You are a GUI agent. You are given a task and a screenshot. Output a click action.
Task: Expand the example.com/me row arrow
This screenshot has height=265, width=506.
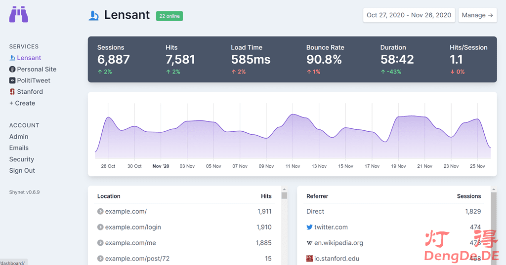(x=100, y=243)
